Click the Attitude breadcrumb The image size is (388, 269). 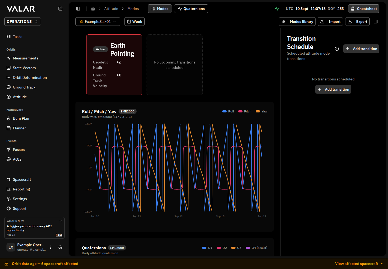coord(111,9)
